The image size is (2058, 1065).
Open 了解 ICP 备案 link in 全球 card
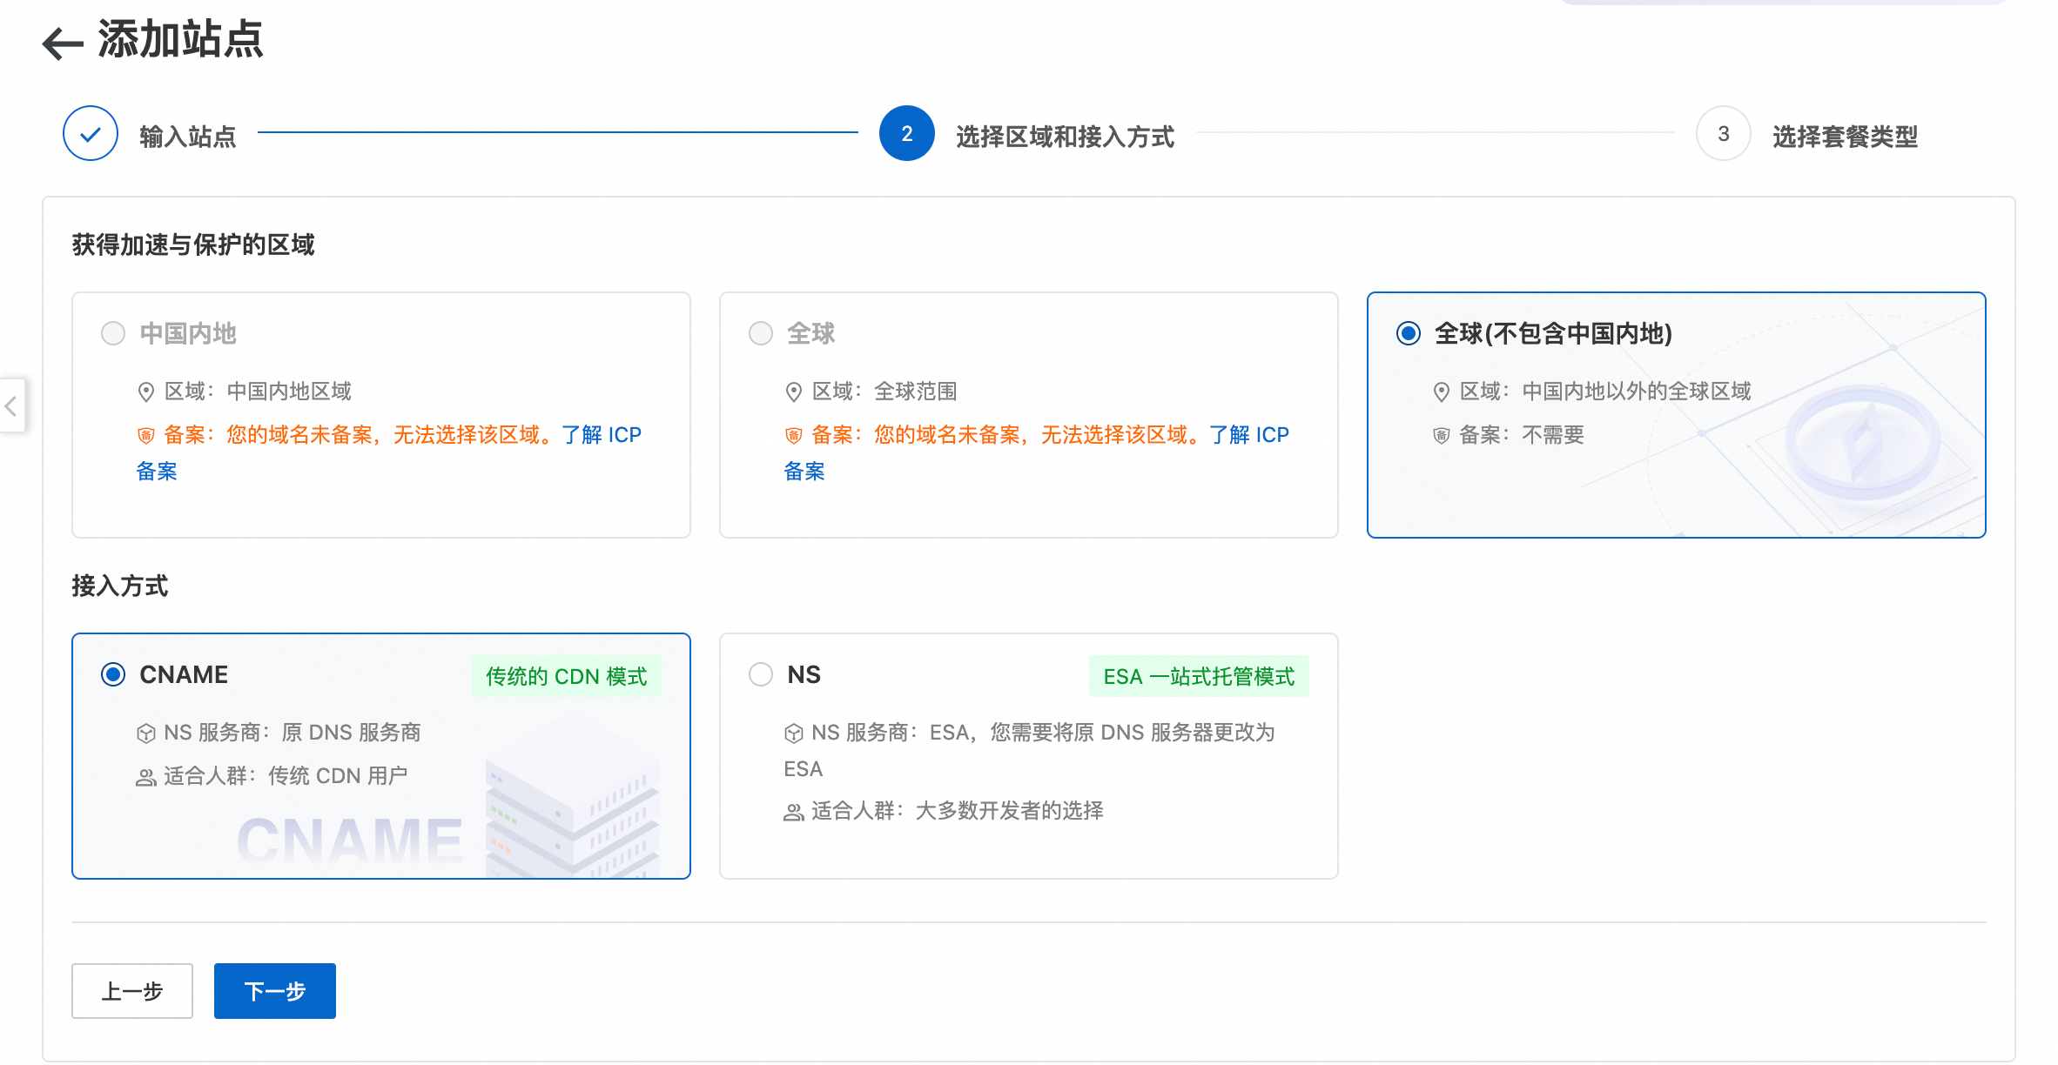click(x=1248, y=435)
